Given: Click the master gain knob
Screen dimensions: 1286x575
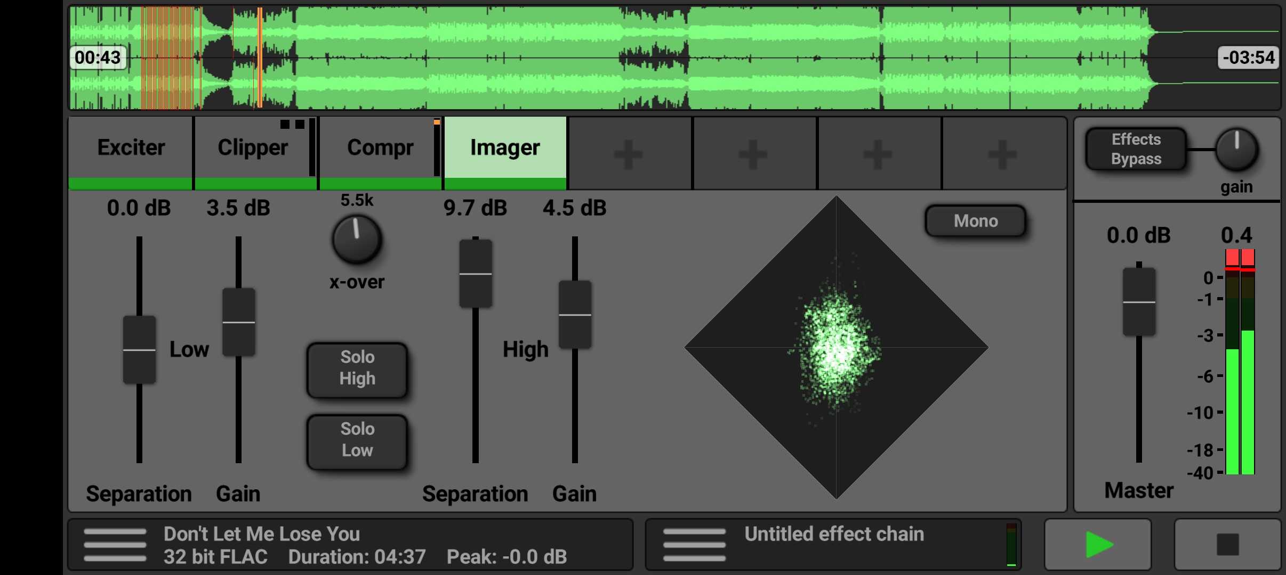Looking at the screenshot, I should coord(1236,149).
